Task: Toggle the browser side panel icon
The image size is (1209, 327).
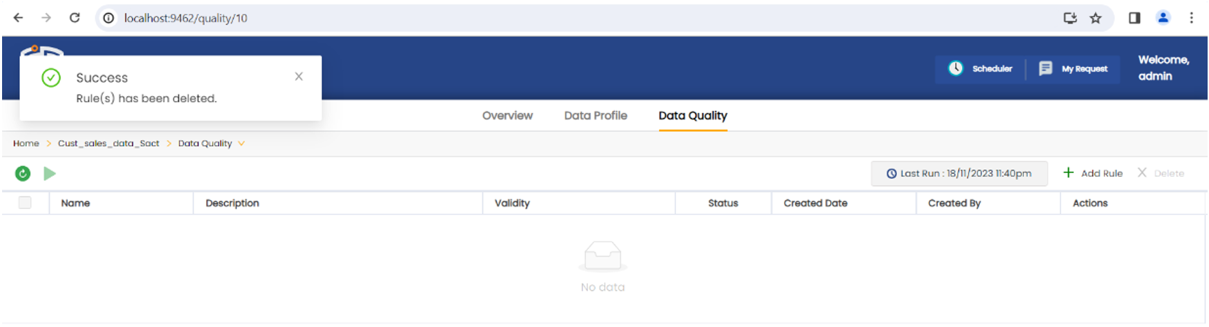Action: point(1134,18)
